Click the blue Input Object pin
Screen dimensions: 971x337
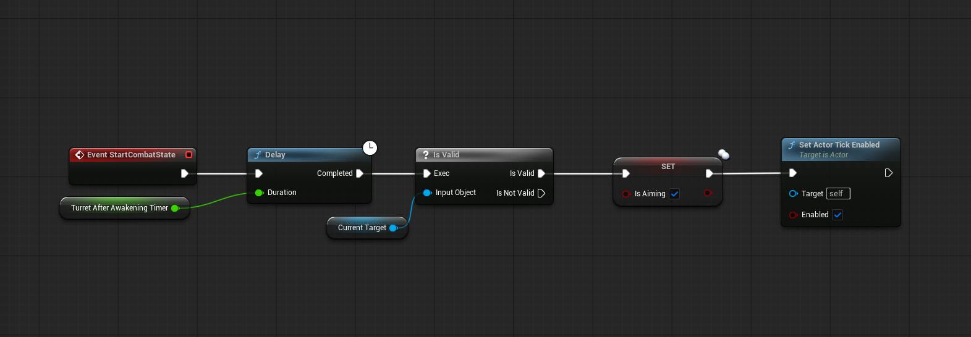click(427, 193)
